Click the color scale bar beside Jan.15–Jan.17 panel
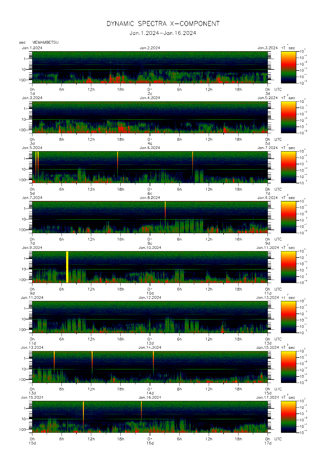326x470 pixels. pyautogui.click(x=289, y=417)
